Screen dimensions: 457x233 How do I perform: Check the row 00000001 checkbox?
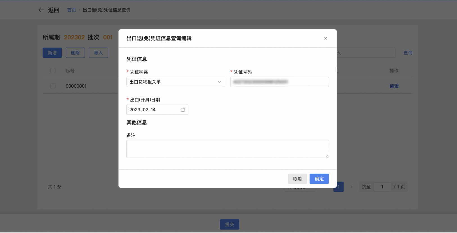point(53,86)
